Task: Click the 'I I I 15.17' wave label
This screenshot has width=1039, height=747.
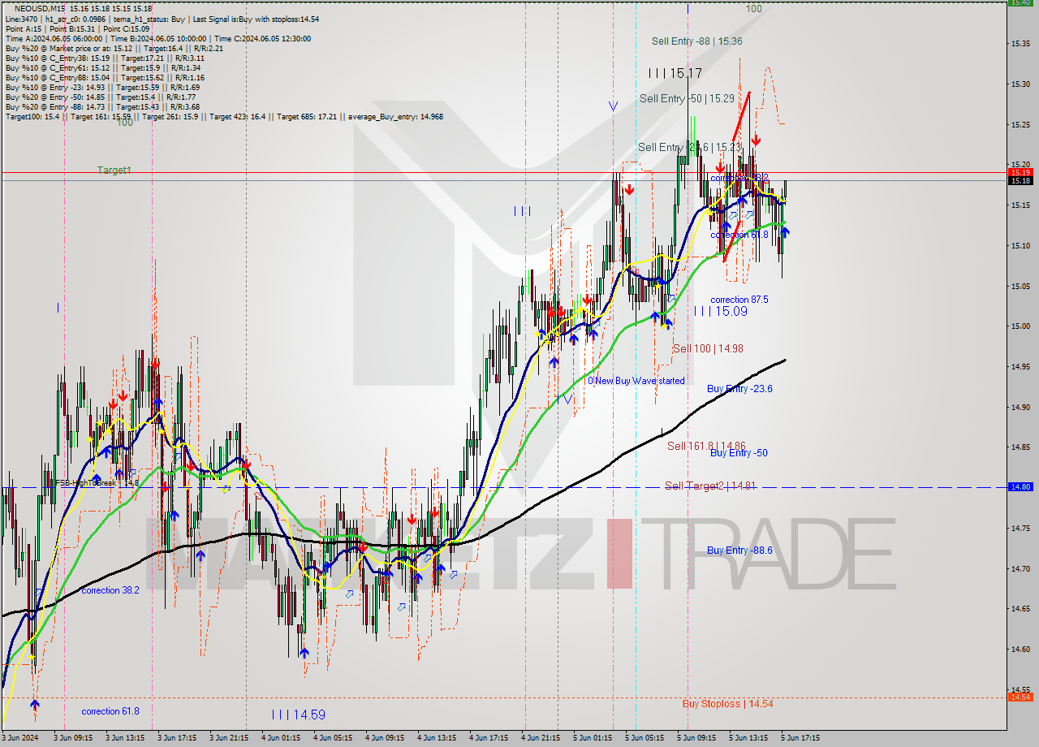Action: 675,73
